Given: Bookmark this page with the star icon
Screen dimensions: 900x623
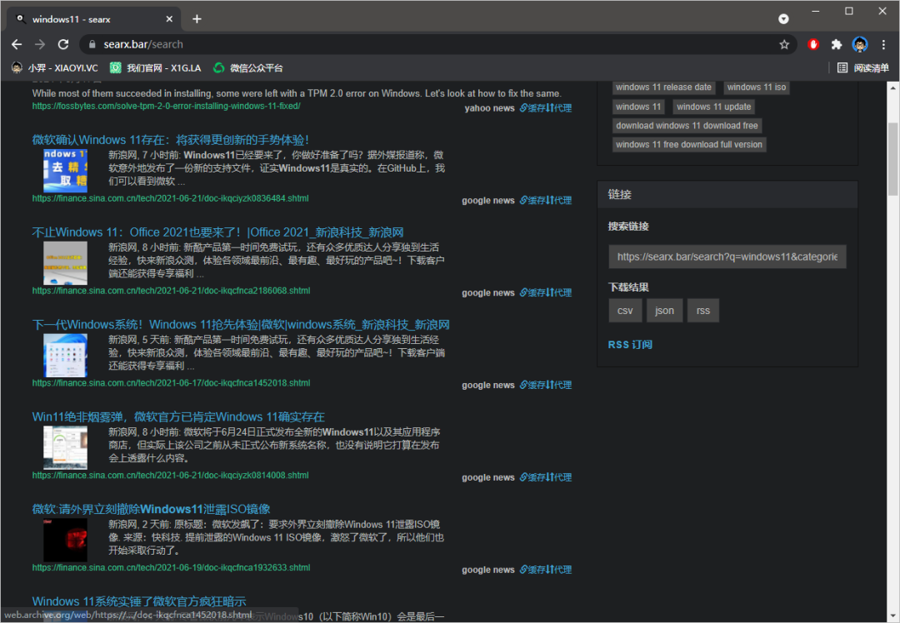Looking at the screenshot, I should point(784,44).
